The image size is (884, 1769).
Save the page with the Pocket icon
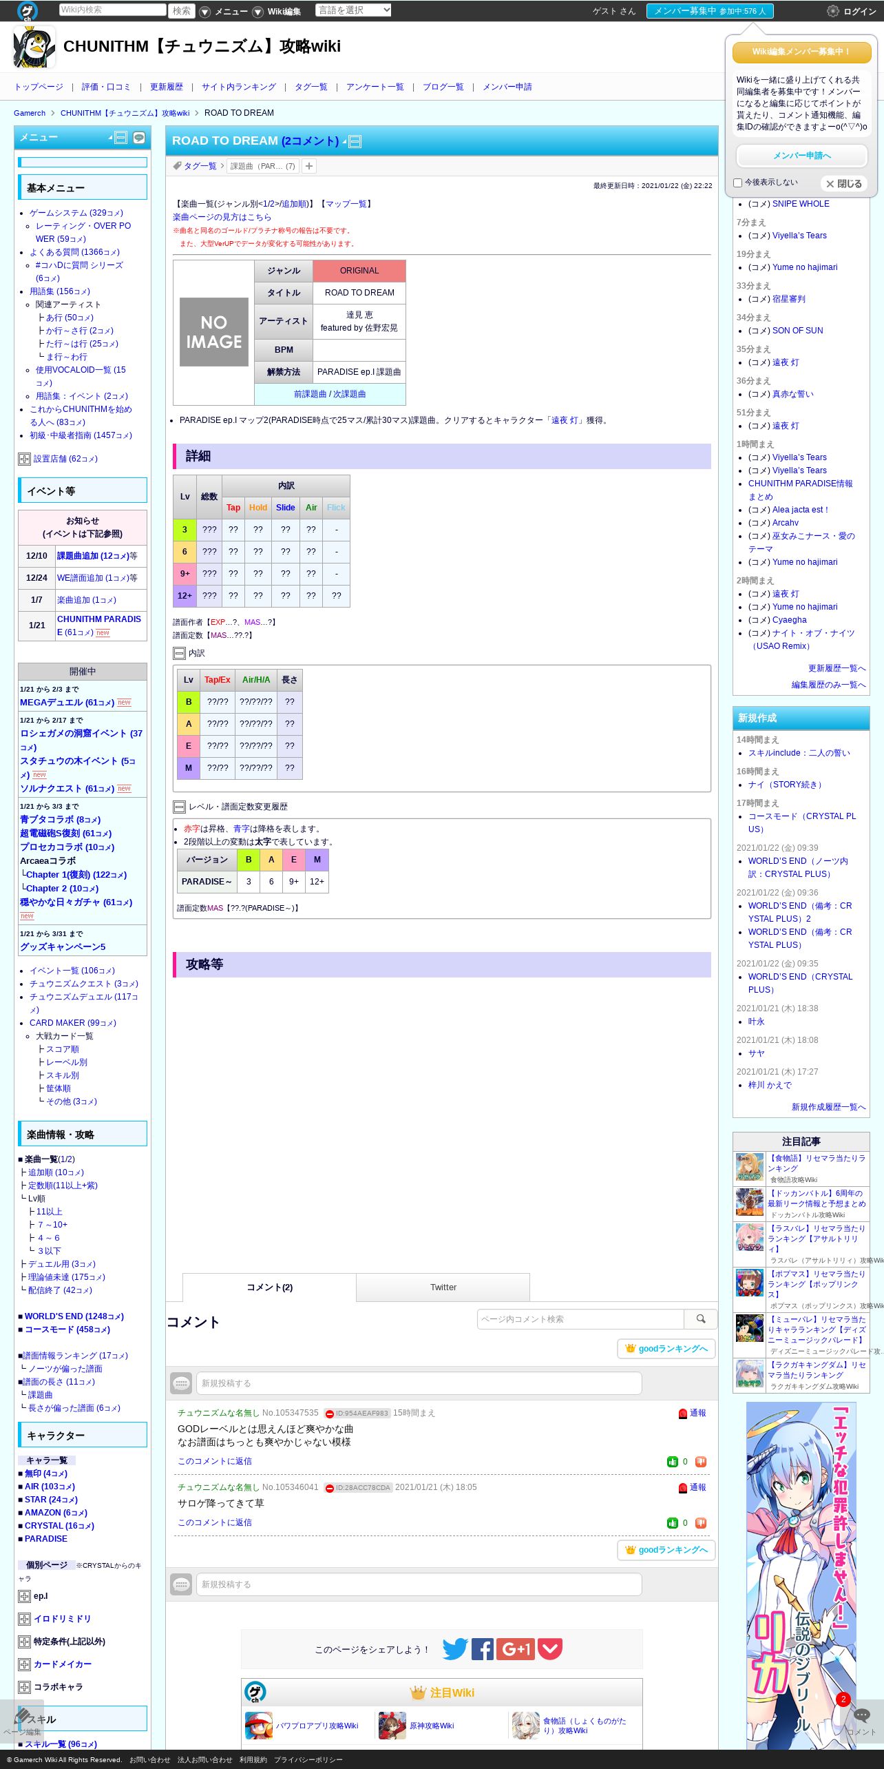click(550, 1649)
